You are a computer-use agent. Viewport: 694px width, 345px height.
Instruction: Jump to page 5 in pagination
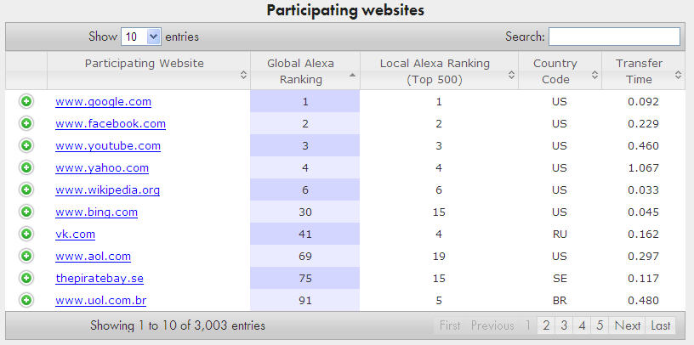tap(600, 325)
